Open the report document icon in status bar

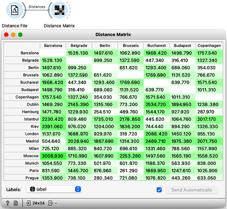click(16, 203)
